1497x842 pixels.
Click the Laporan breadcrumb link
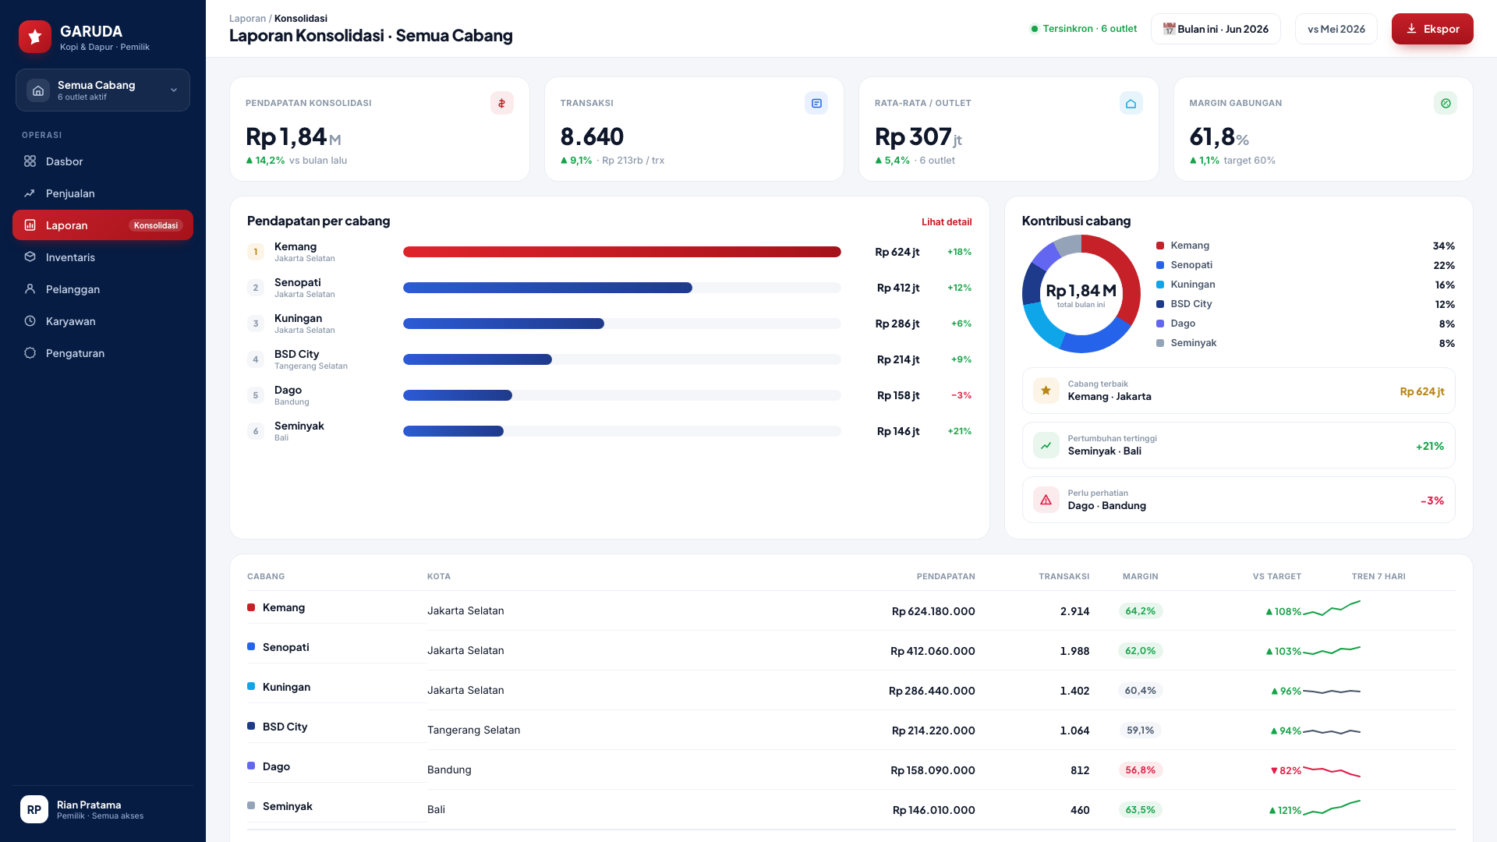click(x=247, y=19)
